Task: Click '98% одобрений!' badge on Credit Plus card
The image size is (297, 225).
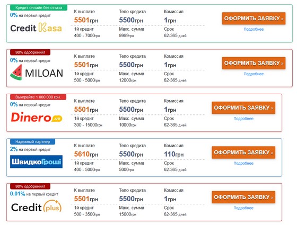Action: (30, 186)
